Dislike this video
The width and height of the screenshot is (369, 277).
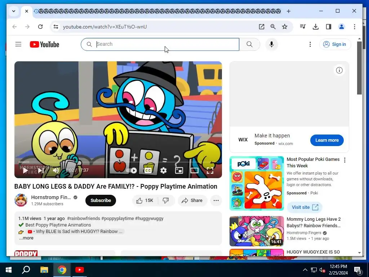[x=166, y=201]
